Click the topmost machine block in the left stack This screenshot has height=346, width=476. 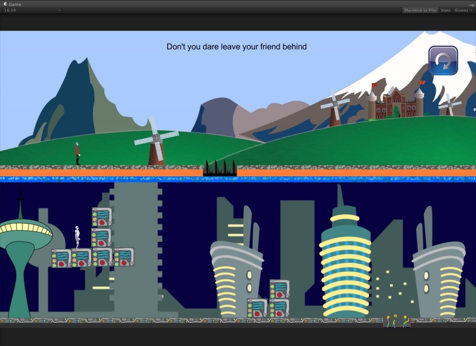point(101,216)
